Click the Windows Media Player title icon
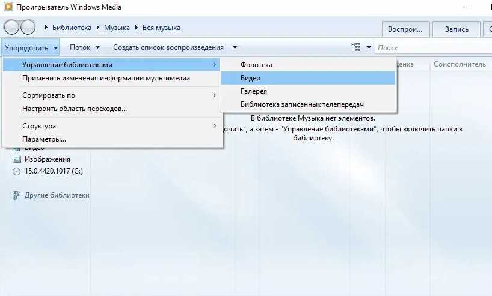Image resolution: width=492 pixels, height=296 pixels. tap(8, 7)
